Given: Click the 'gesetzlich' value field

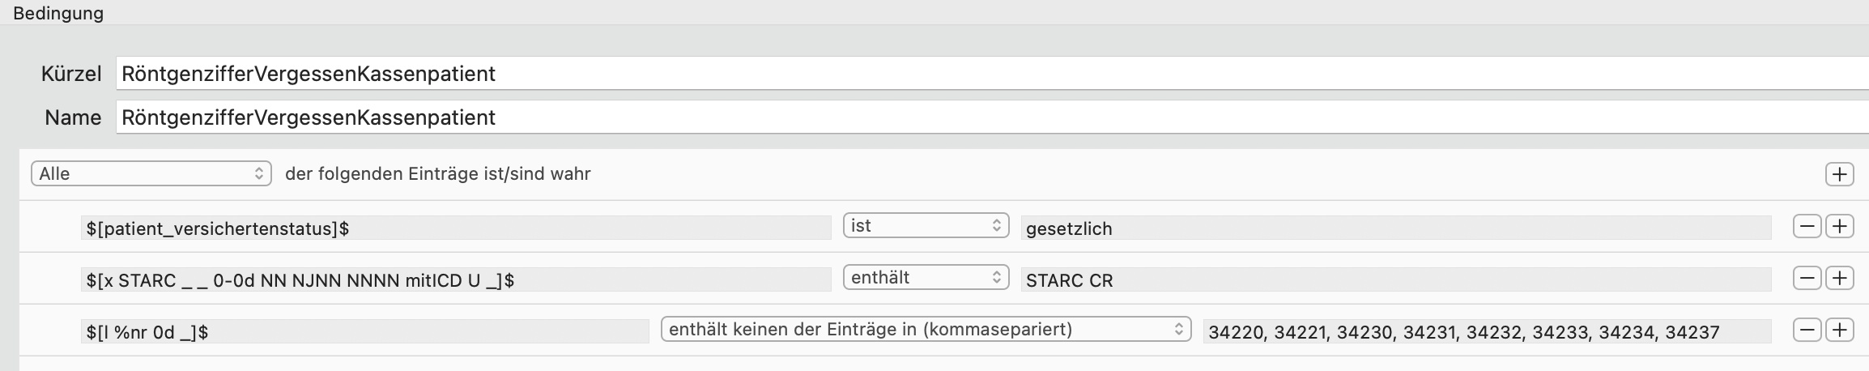Looking at the screenshot, I should tap(1396, 228).
